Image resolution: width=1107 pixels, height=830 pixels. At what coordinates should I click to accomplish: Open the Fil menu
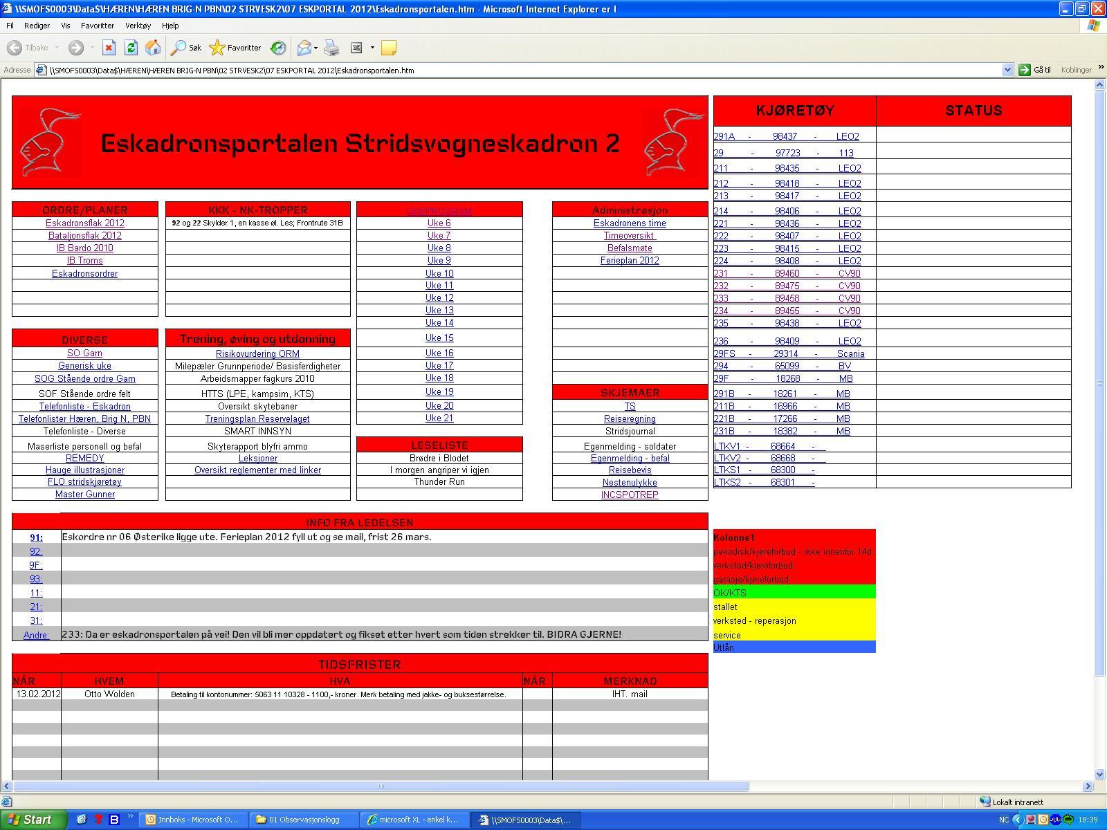click(x=10, y=26)
